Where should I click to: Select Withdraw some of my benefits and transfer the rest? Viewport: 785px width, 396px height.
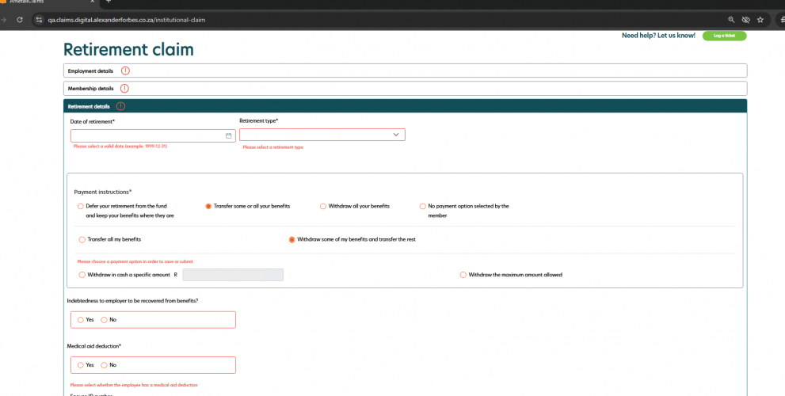click(292, 240)
